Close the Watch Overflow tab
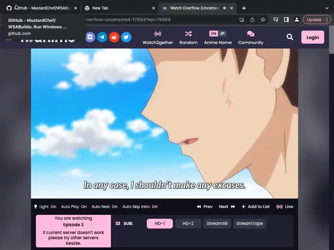 (232, 8)
